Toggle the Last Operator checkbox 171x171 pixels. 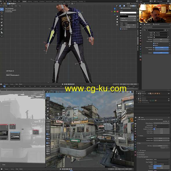click(121, 29)
